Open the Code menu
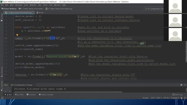Image resolution: width=187 pixels, height=105 pixels. (x=26, y=5)
